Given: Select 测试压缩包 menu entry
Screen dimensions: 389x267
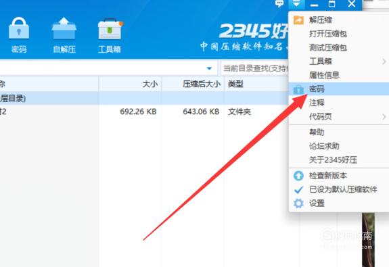Looking at the screenshot, I should pos(327,47).
